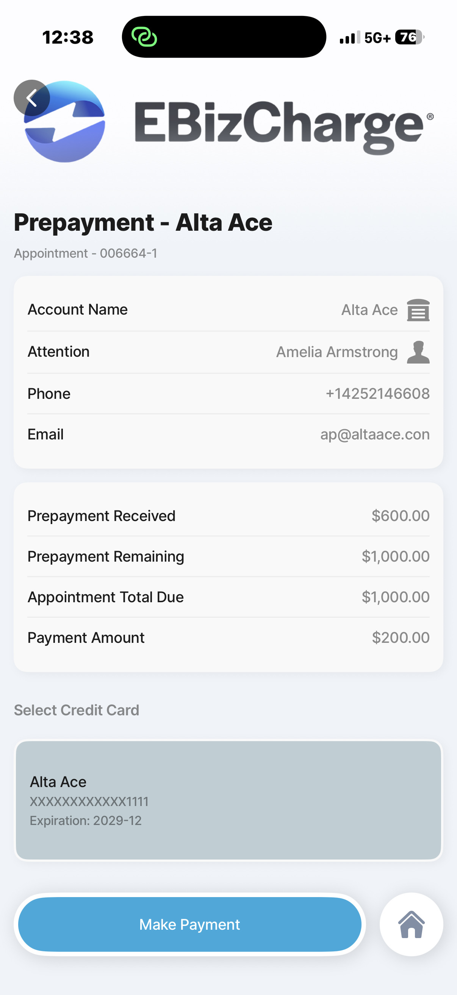Tap the Prepayment Received row
This screenshot has width=457, height=995.
click(x=228, y=516)
